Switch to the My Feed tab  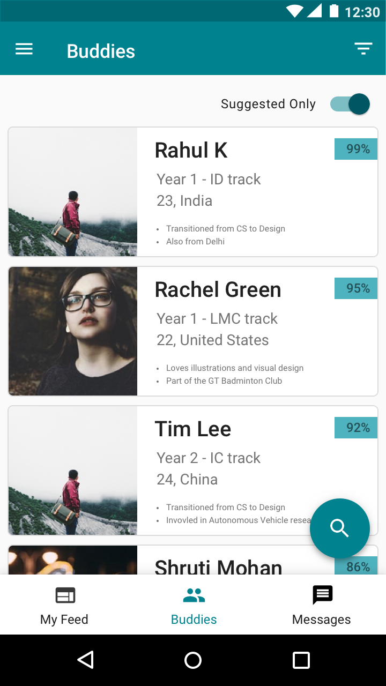64,605
